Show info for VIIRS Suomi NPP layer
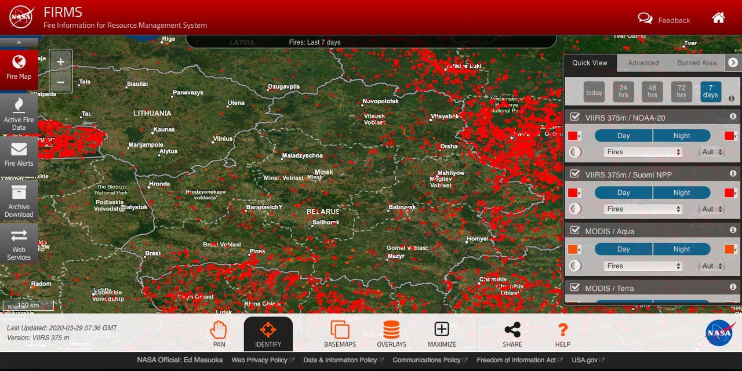This screenshot has width=742, height=371. click(733, 173)
